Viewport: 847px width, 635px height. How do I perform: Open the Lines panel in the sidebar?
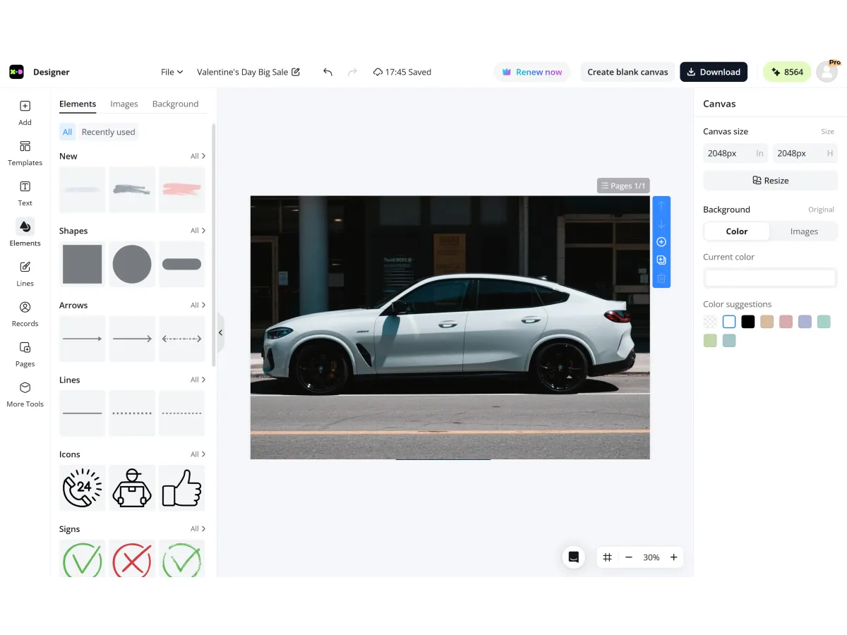25,274
